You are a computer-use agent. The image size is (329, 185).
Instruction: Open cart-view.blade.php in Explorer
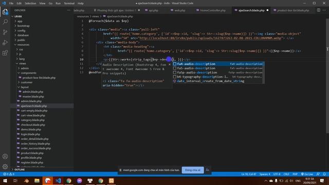[33, 115]
